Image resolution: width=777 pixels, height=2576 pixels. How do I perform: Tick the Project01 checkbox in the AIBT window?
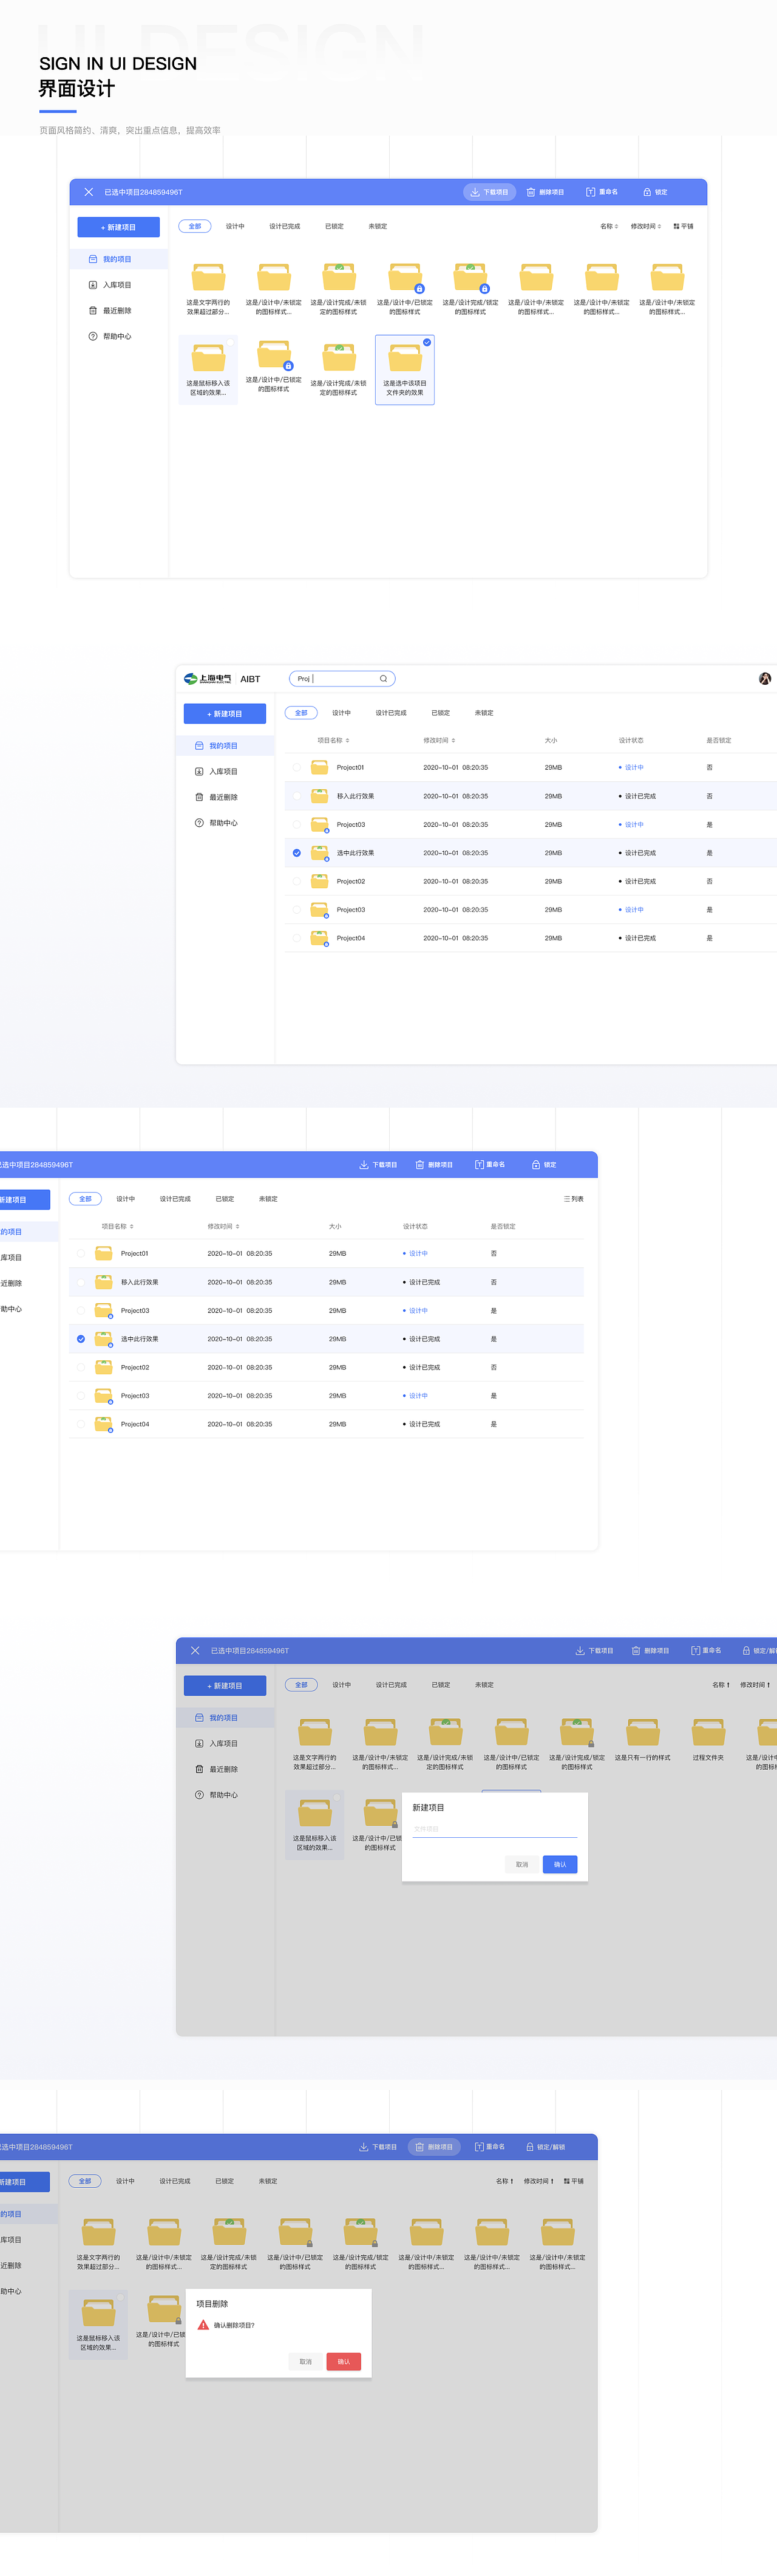(297, 768)
